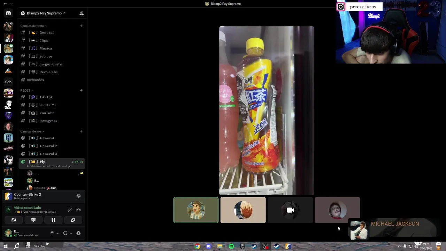Open Windows Start menu
Viewport: 446px width, 251px height.
6,246
